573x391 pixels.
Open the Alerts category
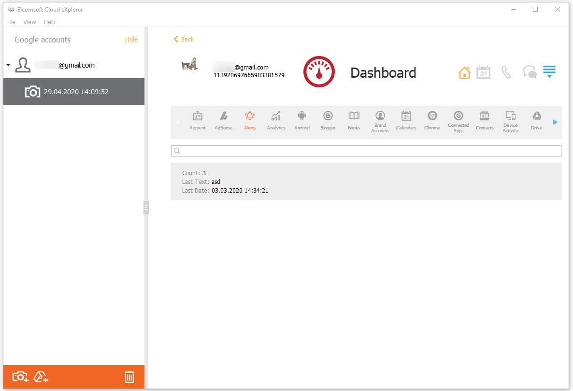(250, 121)
